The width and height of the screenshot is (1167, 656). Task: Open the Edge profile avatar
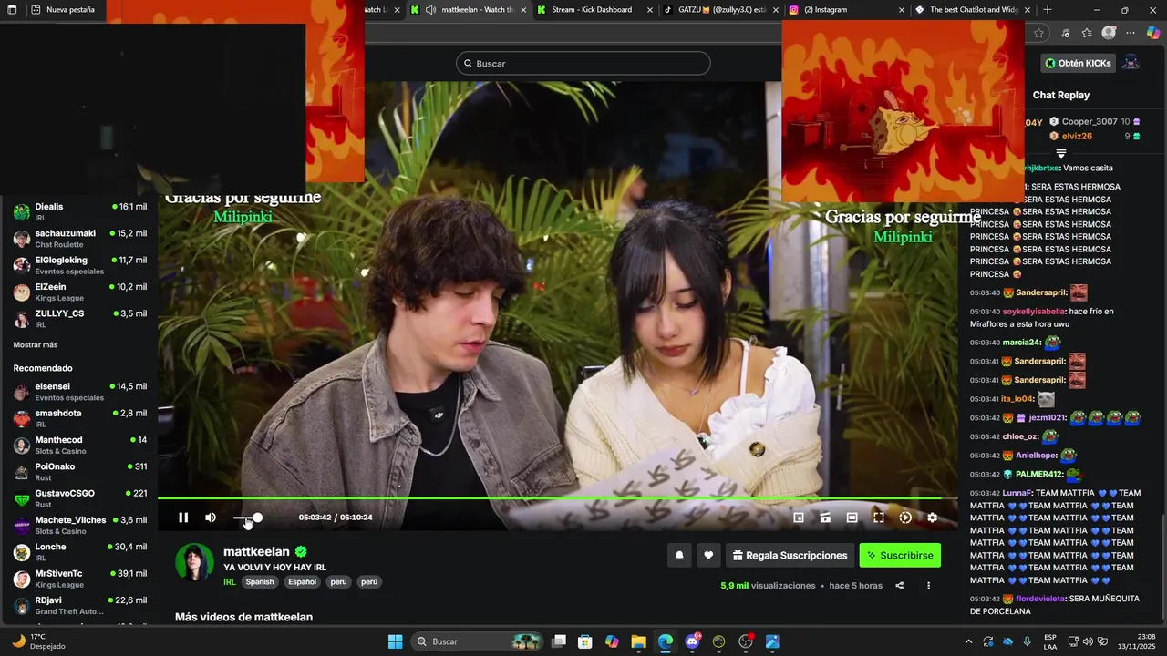click(1109, 33)
